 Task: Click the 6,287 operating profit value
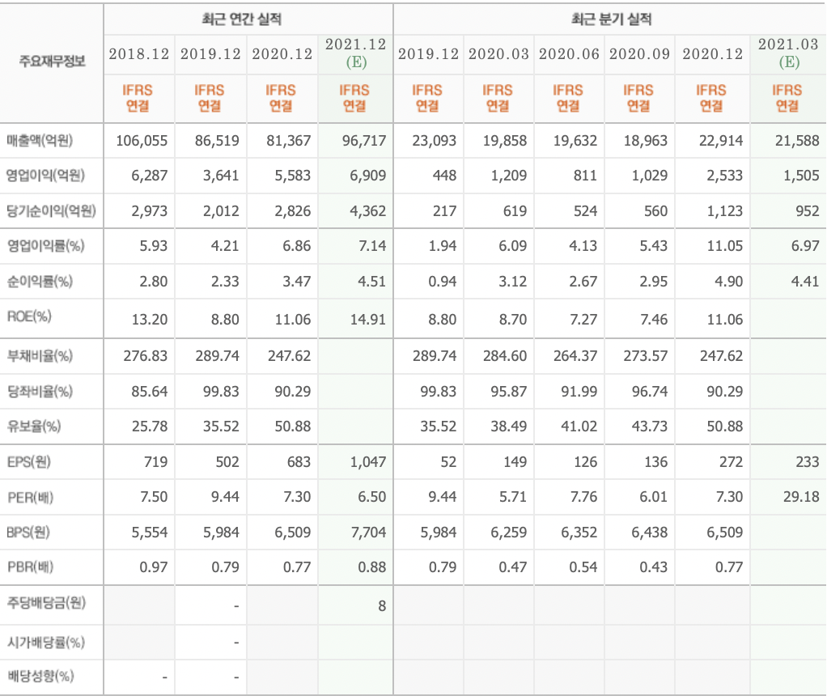coord(149,176)
